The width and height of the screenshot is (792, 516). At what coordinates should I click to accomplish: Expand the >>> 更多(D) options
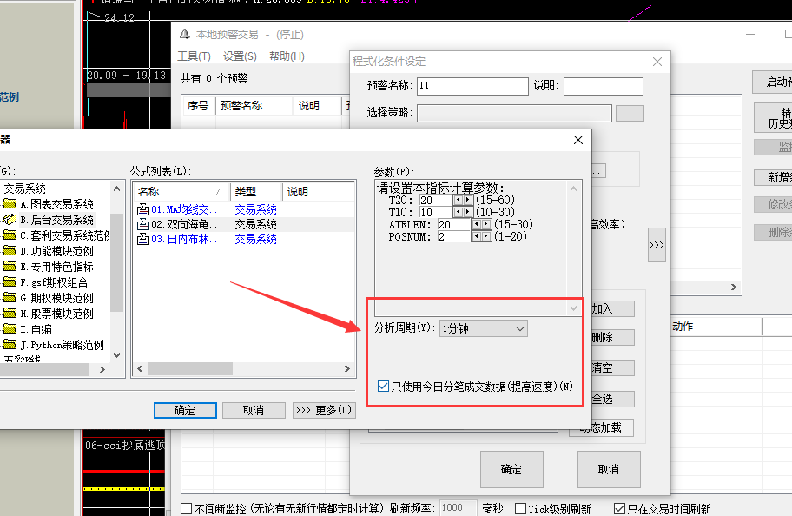[x=323, y=410]
